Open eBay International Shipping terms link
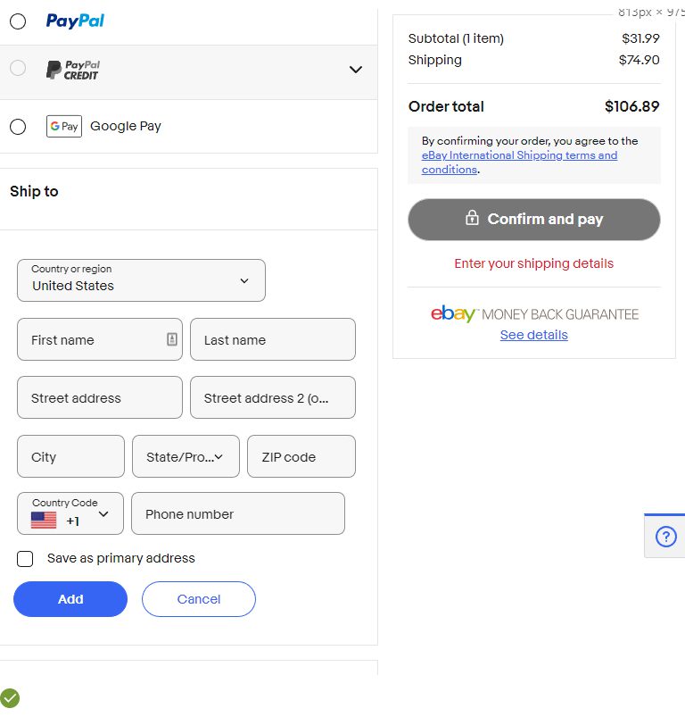 519,155
